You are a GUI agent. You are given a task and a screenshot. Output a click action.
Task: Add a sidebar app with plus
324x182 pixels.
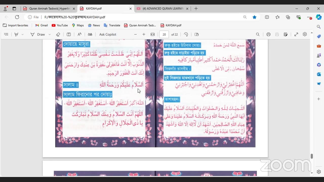coord(319,99)
